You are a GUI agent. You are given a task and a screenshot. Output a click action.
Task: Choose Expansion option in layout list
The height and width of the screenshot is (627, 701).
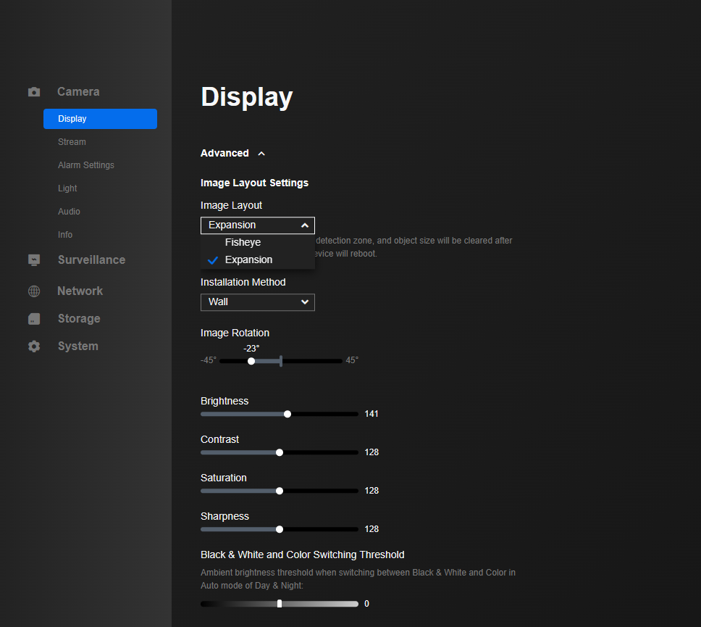click(x=258, y=260)
